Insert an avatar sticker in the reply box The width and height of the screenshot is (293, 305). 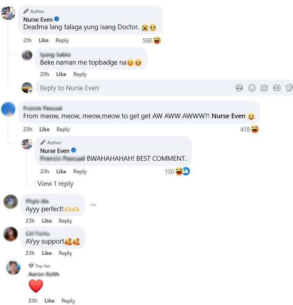(239, 88)
